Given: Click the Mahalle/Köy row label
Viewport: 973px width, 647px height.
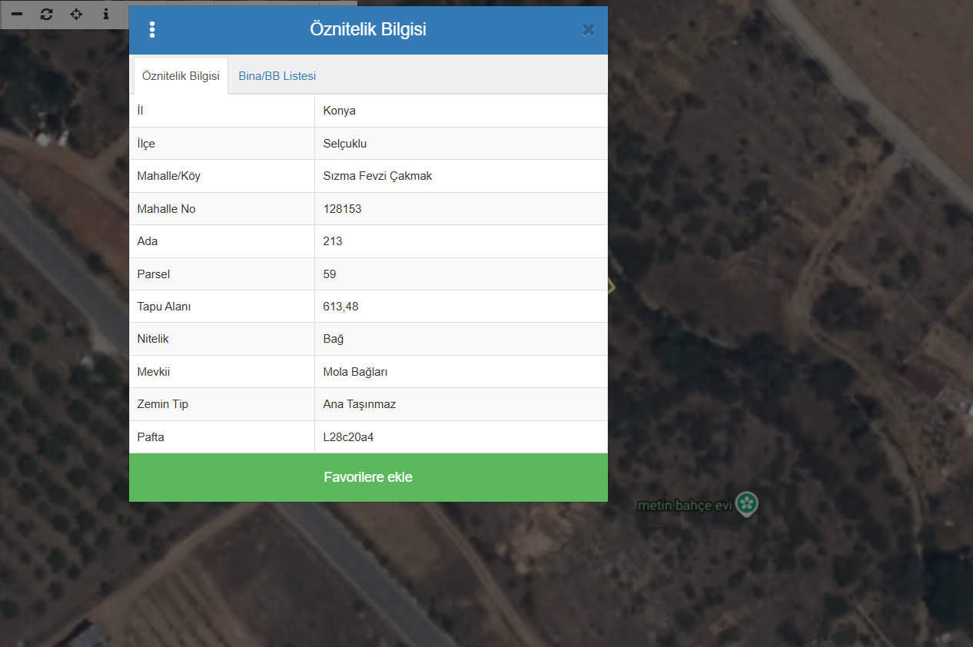Looking at the screenshot, I should [168, 176].
